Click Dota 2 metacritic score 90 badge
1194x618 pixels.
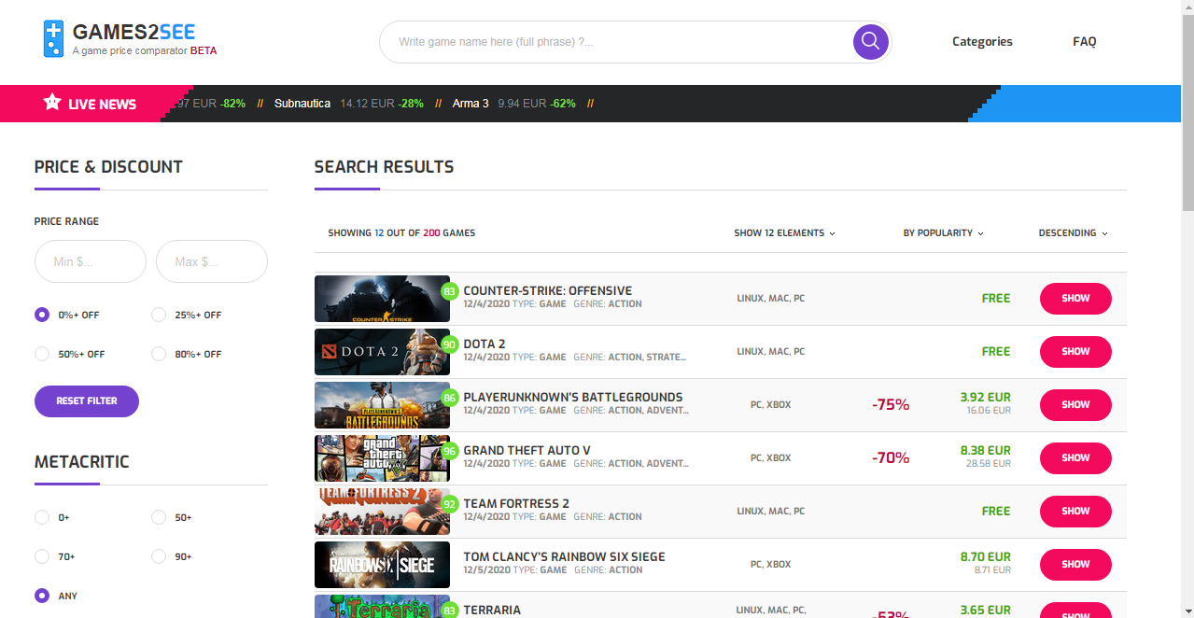449,344
